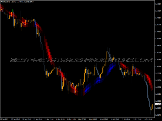Click the 27 Sep 2021 date label
The width and height of the screenshot is (162, 121).
[5, 119]
